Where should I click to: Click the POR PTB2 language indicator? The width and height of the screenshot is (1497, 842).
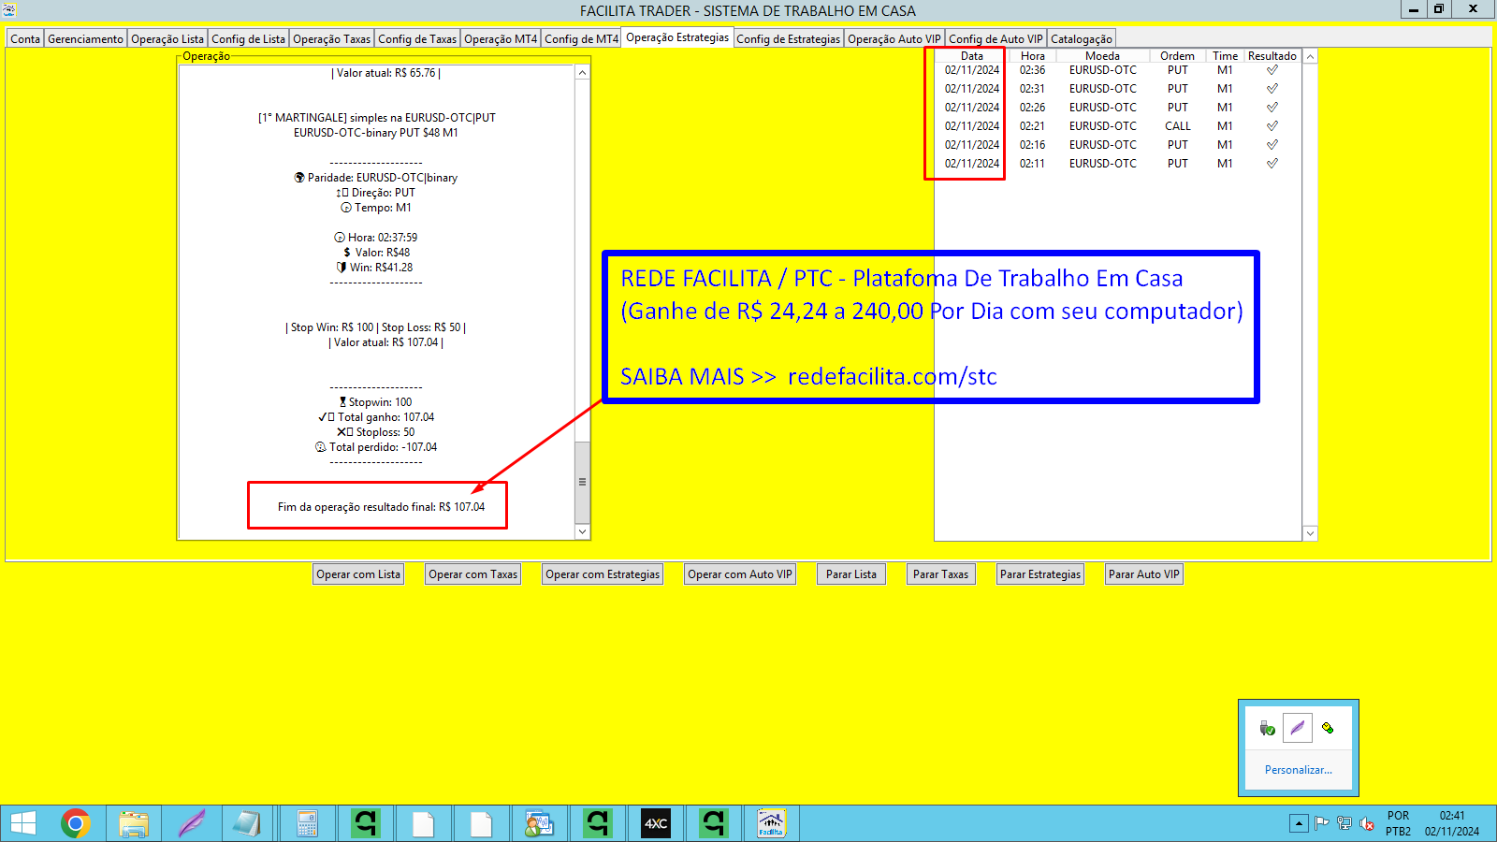(1398, 823)
